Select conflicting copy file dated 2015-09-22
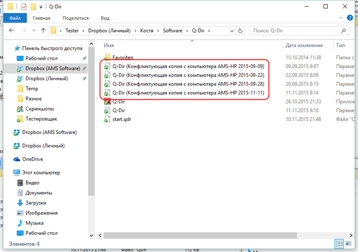Screen dimensions: 358x252 click(188, 75)
